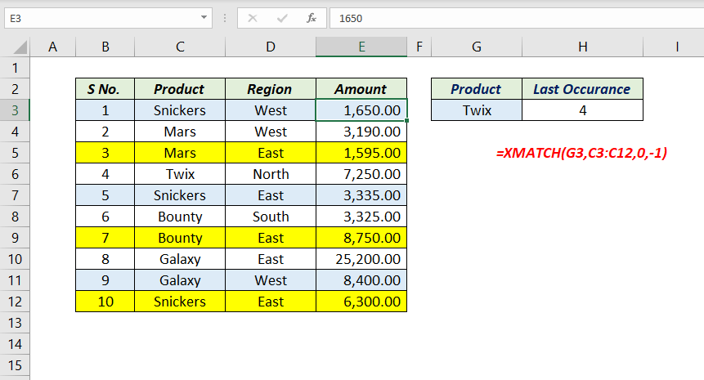Image resolution: width=704 pixels, height=380 pixels.
Task: Open the Insert Function fx dialog
Action: pyautogui.click(x=312, y=19)
